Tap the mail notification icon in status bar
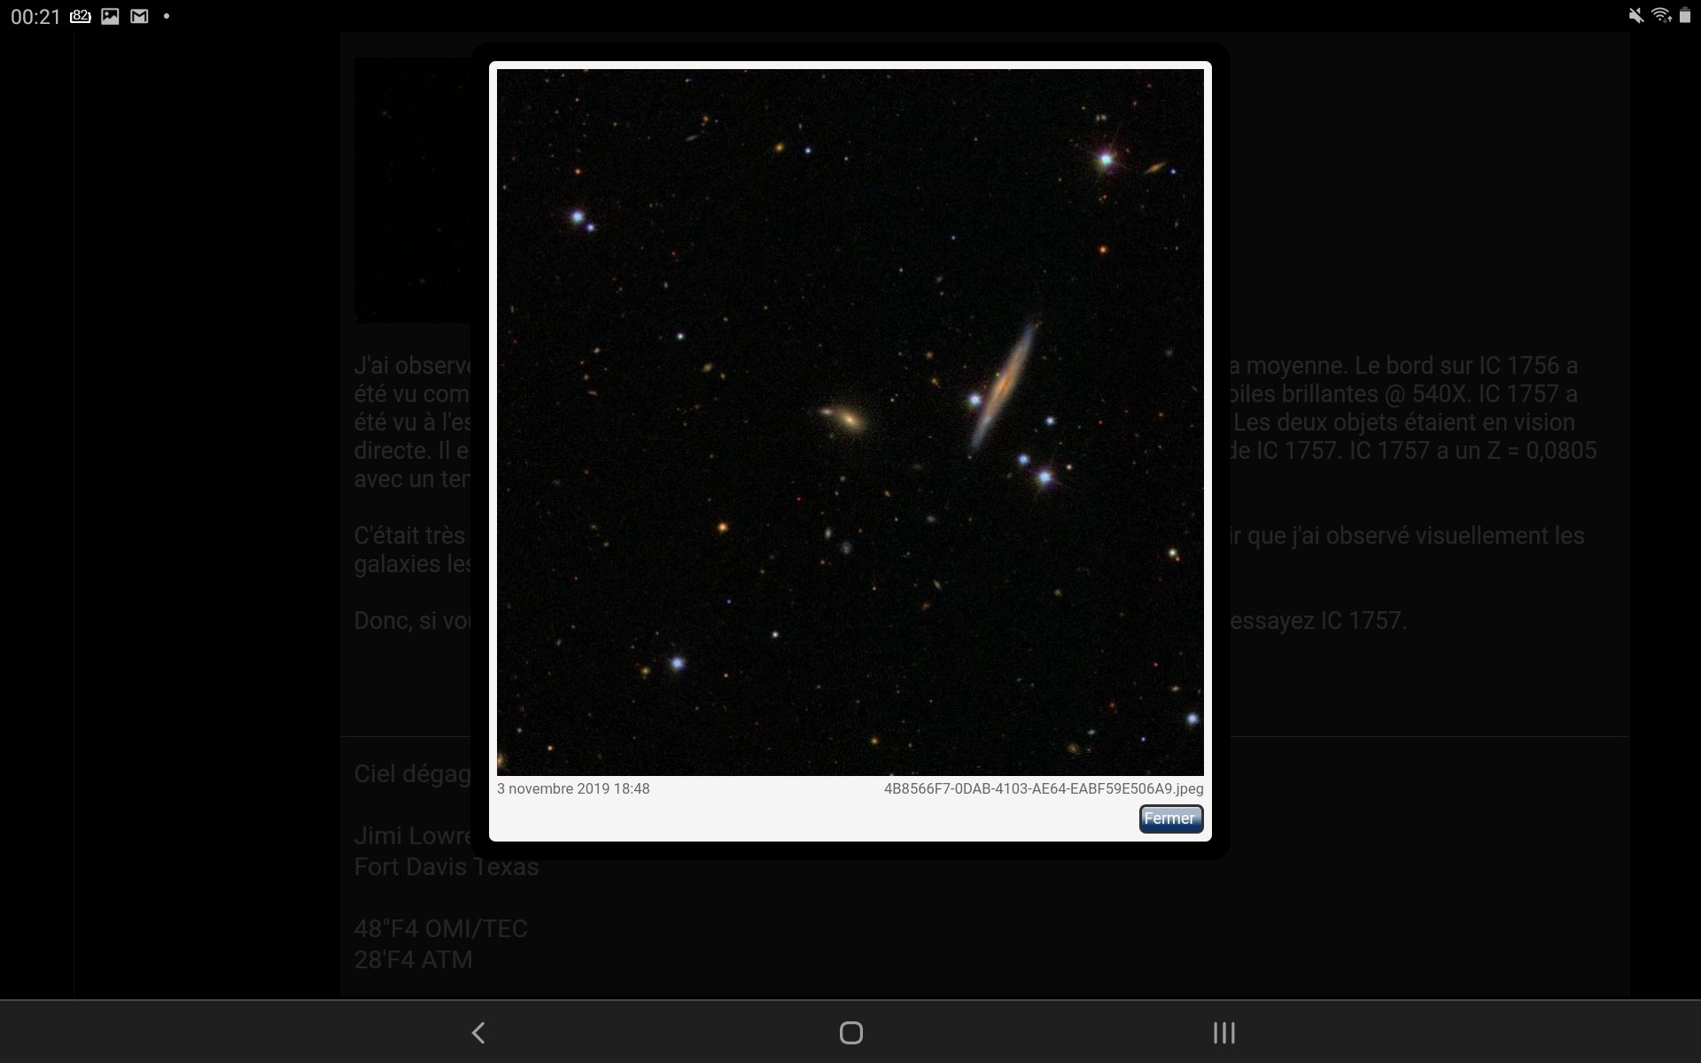Screen dimensions: 1701x1063 [x=139, y=16]
